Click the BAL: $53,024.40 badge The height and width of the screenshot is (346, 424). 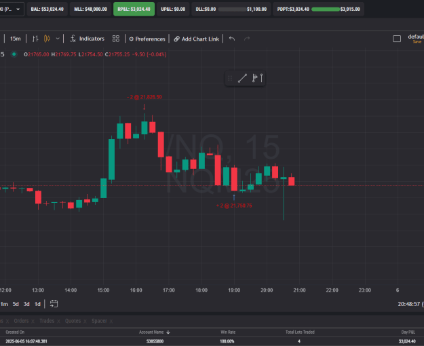point(47,9)
